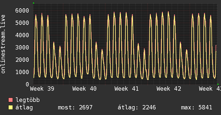Click the most: 2697 statistic
The image size is (221, 115).
point(75,108)
